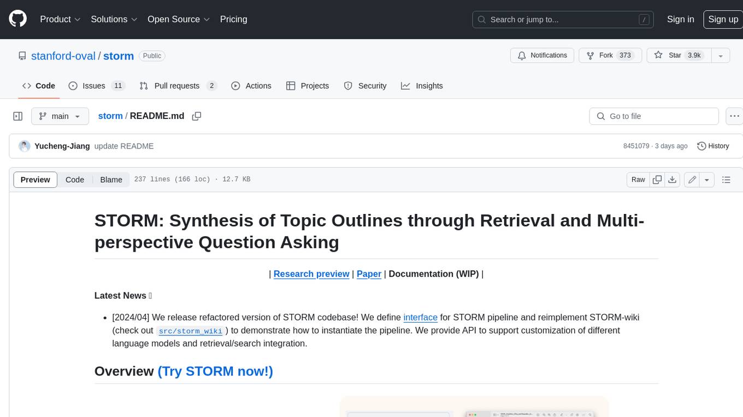This screenshot has width=743, height=417.
Task: Open the Pricing page
Action: [x=233, y=19]
